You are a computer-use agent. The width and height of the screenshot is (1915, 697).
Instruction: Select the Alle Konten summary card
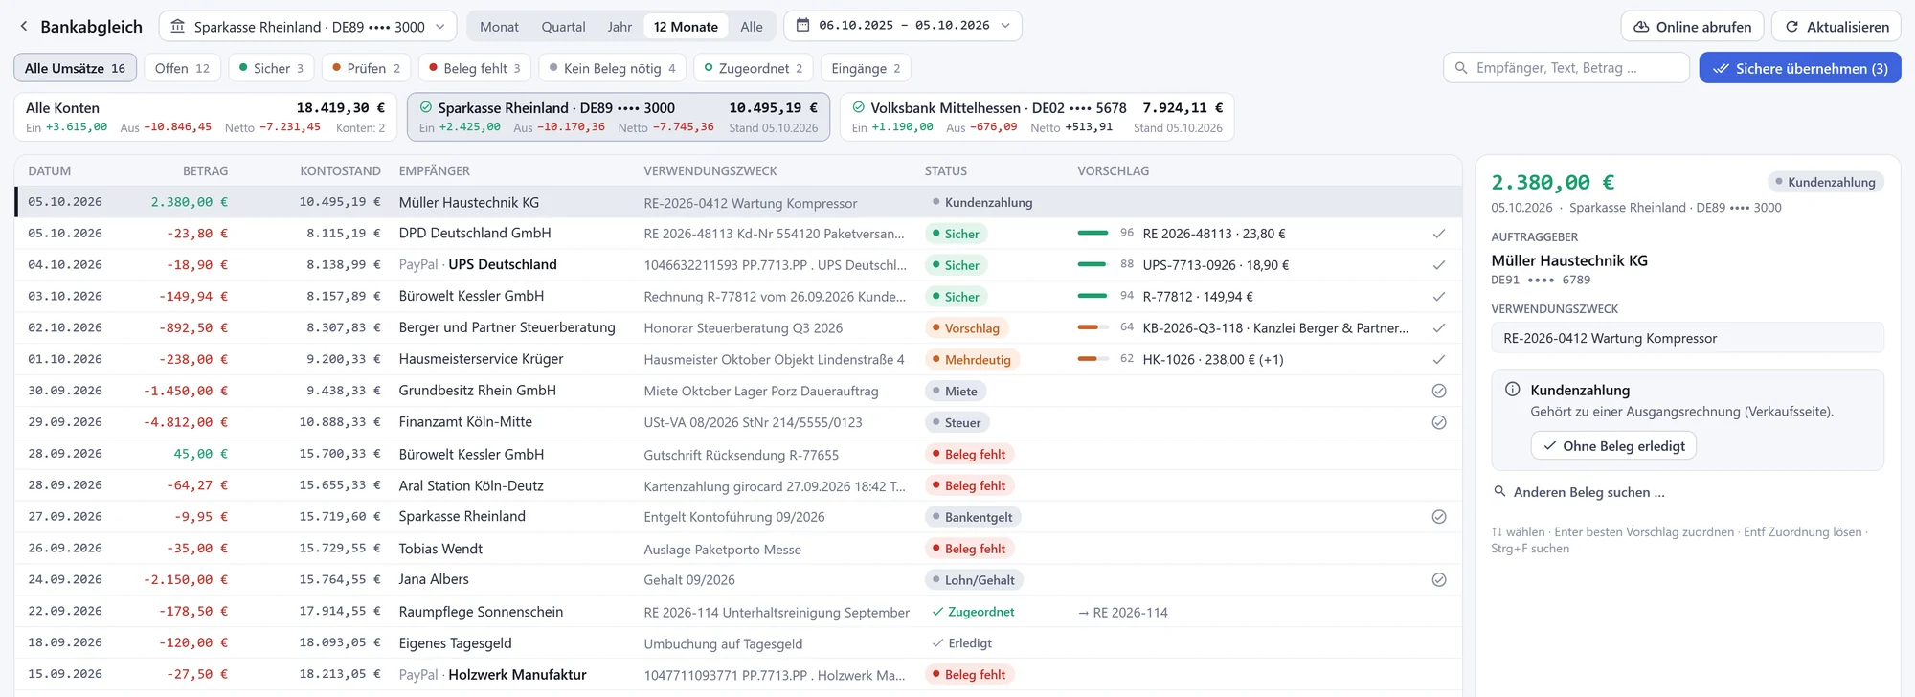[205, 117]
